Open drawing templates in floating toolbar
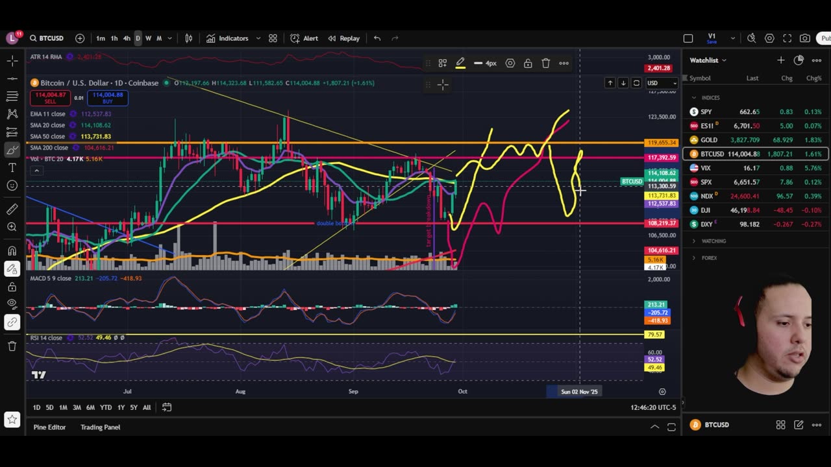This screenshot has width=831, height=467. tap(443, 63)
